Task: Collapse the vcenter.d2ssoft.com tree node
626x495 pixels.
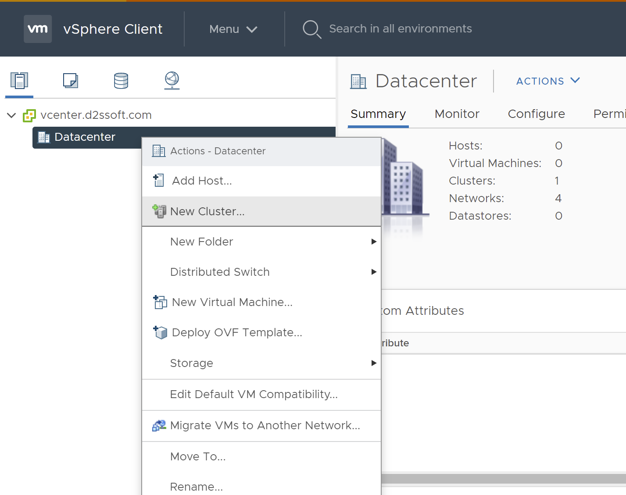Action: click(12, 115)
